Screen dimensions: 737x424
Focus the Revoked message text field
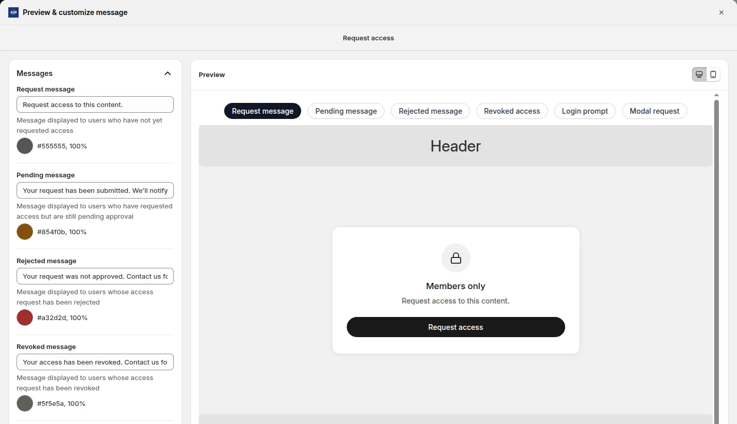click(x=95, y=362)
